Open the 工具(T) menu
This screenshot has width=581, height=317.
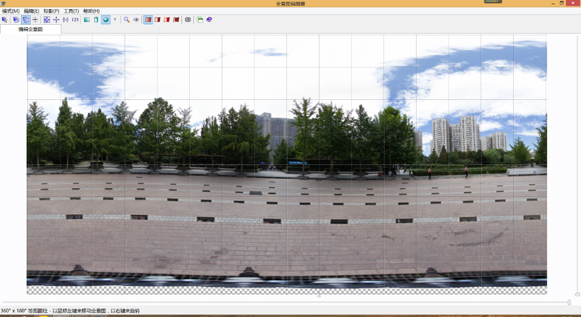coord(71,11)
